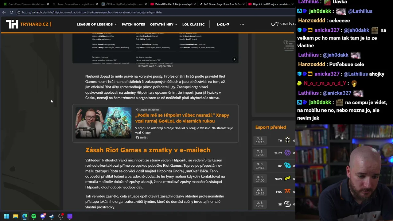This screenshot has width=393, height=221.
Task: Expand the League of Legends dropdown menu
Action: pos(97,24)
